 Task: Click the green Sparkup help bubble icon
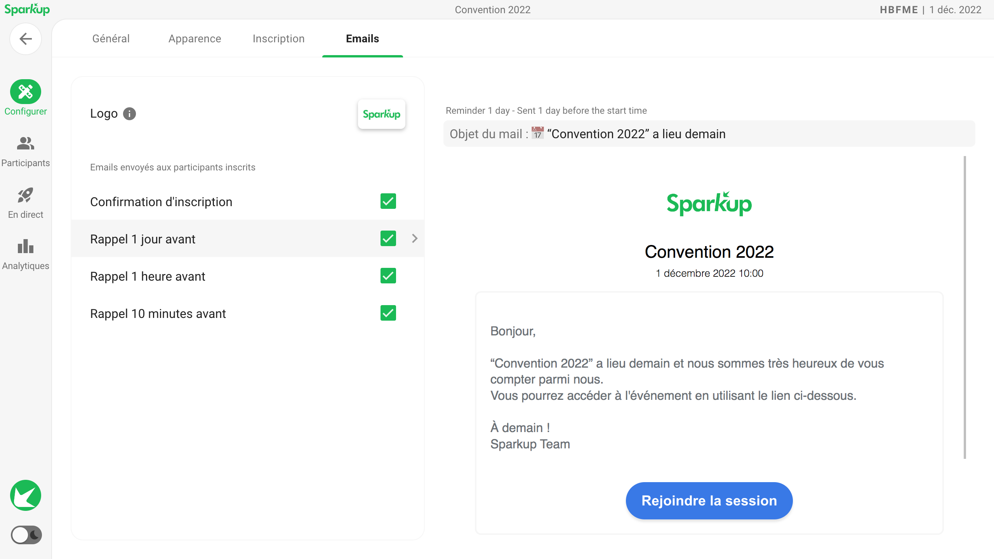point(26,495)
